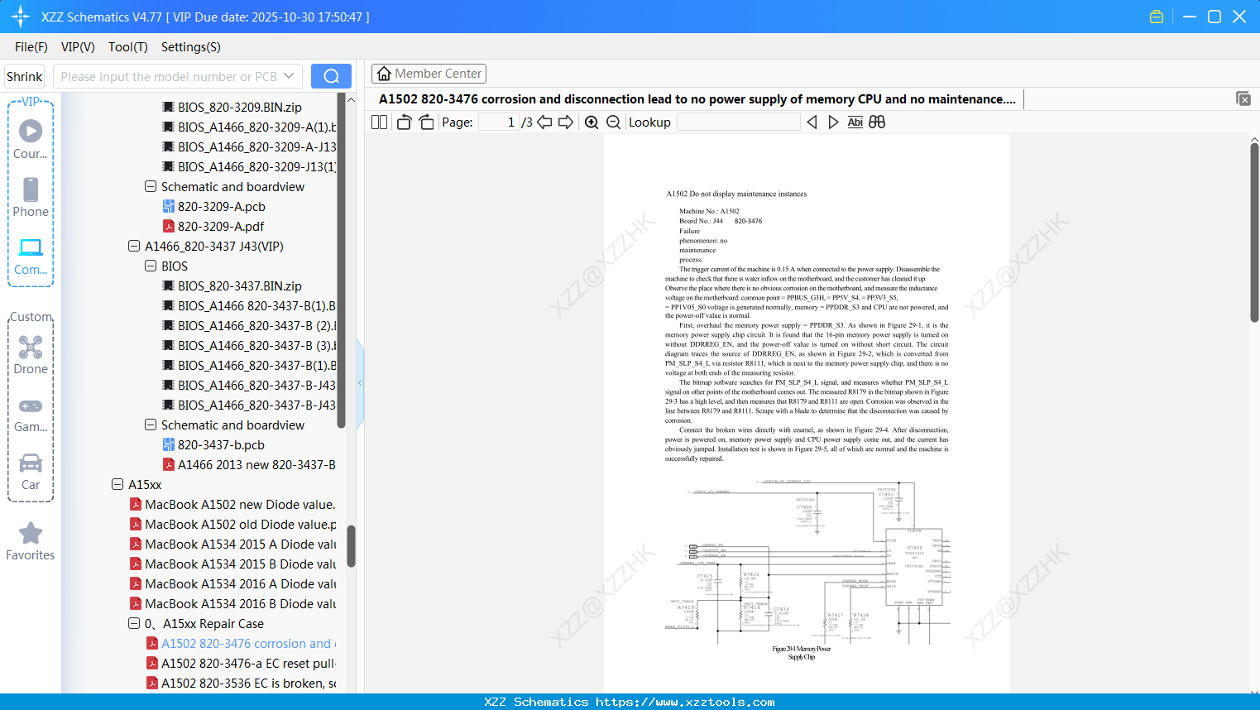This screenshot has height=710, width=1260.
Task: Find previous Lookup match
Action: click(812, 122)
